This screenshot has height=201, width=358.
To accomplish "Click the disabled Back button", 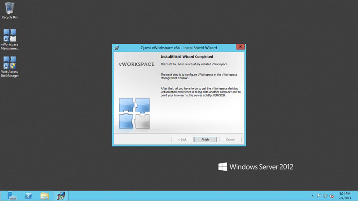I will point(182,139).
